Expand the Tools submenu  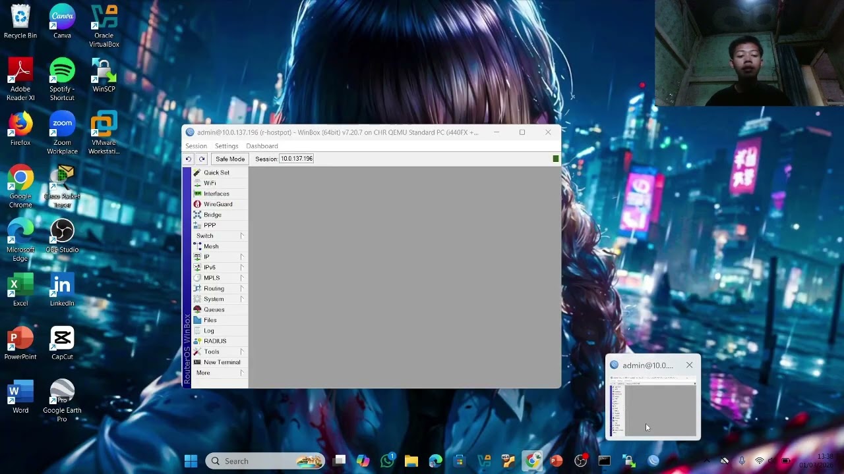(219, 352)
